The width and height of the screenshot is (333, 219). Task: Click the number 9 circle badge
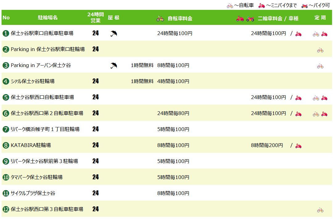click(x=6, y=161)
